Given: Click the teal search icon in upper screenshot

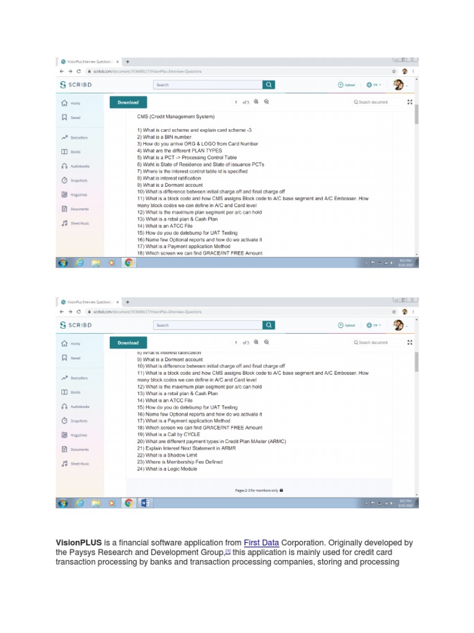Looking at the screenshot, I should pyautogui.click(x=269, y=85).
